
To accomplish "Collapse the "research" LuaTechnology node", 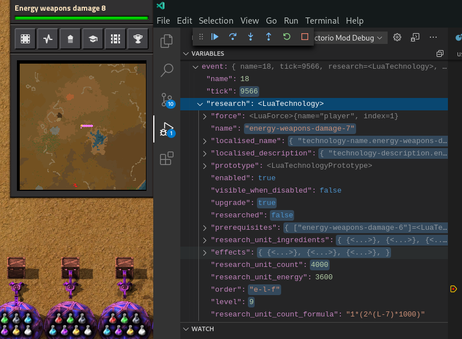I will [x=200, y=104].
